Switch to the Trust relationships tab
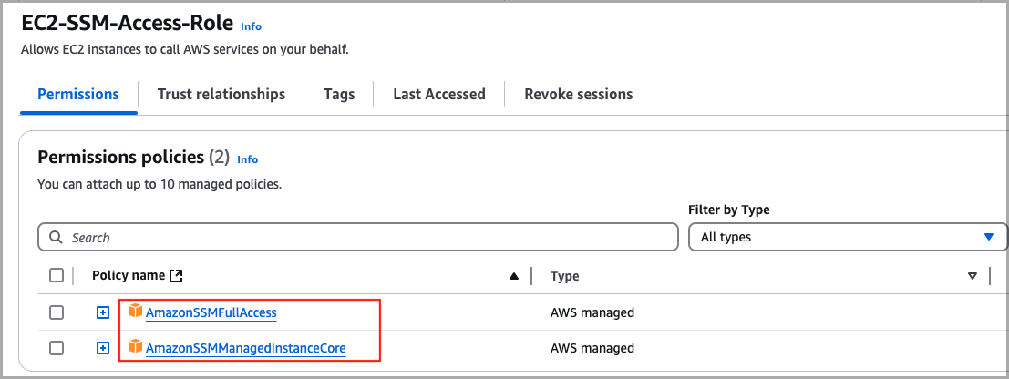The image size is (1009, 379). coord(221,94)
